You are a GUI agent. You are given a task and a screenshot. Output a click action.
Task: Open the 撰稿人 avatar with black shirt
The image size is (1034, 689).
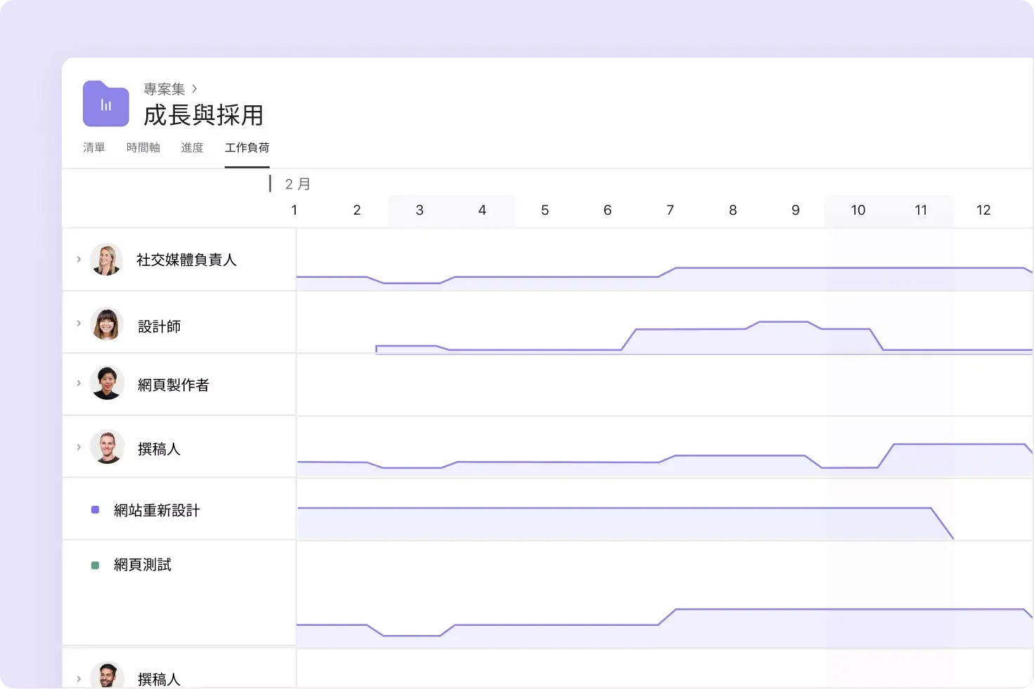pyautogui.click(x=106, y=447)
